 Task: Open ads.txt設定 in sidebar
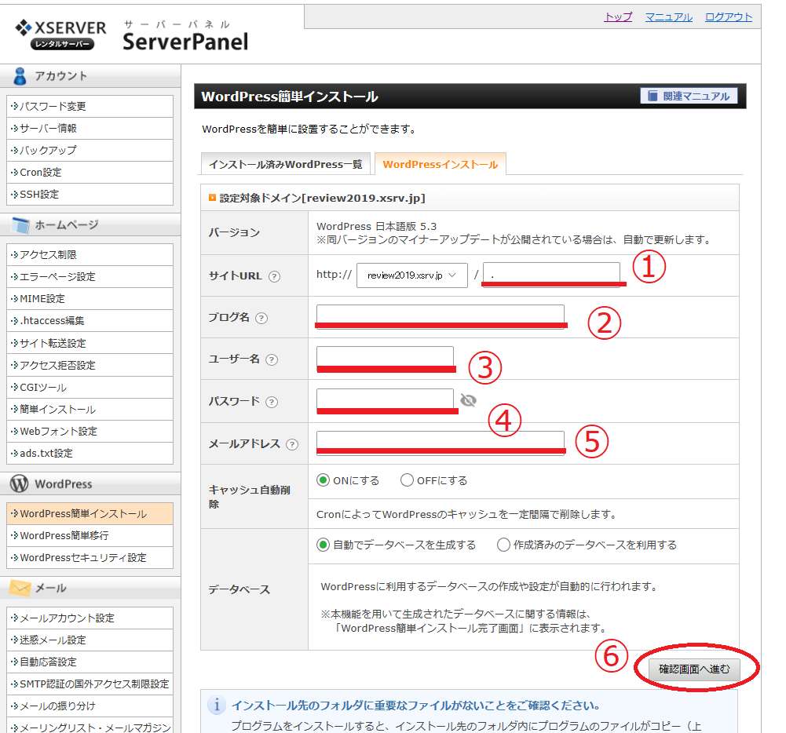click(x=90, y=454)
